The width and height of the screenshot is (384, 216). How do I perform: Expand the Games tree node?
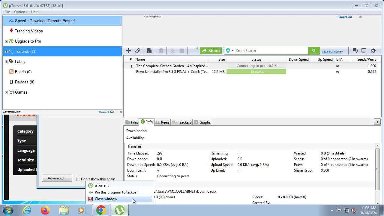[x=6, y=92]
